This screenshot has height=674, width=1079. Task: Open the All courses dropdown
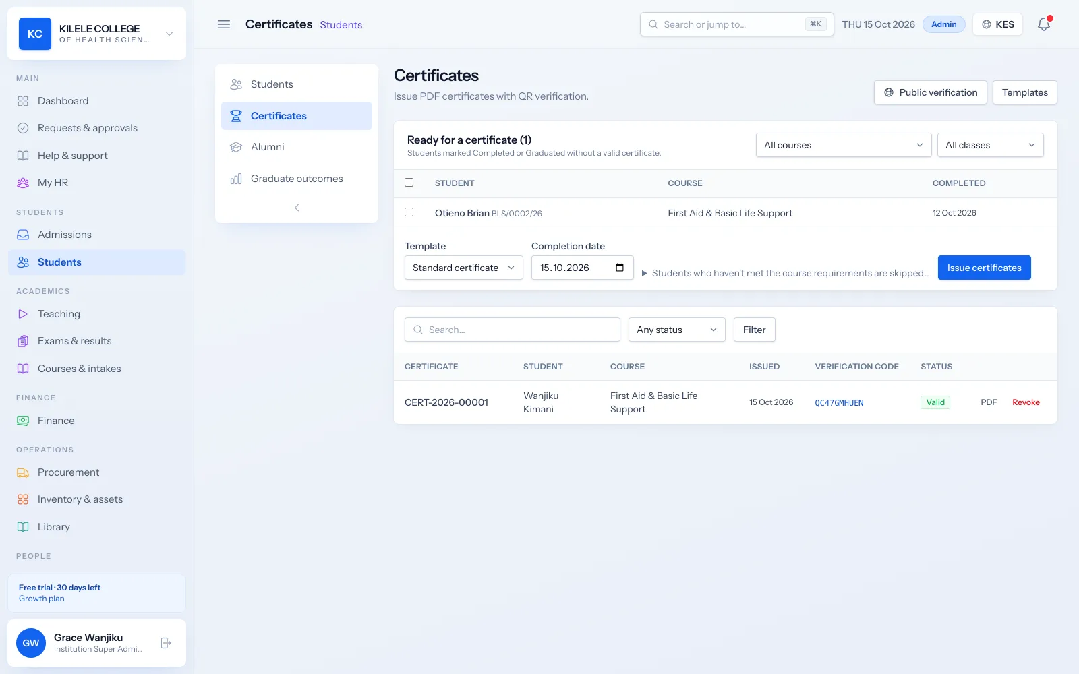(844, 145)
